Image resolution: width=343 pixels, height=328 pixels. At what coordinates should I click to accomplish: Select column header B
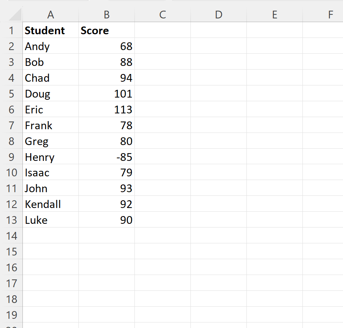tap(106, 15)
